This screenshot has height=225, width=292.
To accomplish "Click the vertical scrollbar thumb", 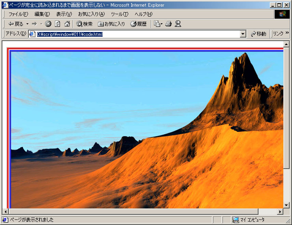I will pyautogui.click(x=286, y=108).
